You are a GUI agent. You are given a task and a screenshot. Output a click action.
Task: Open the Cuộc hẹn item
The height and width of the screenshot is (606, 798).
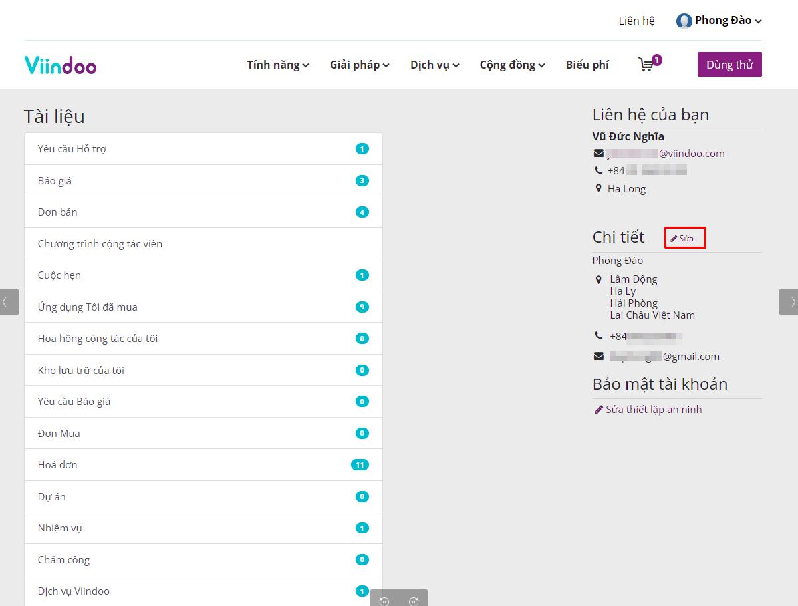coord(203,275)
